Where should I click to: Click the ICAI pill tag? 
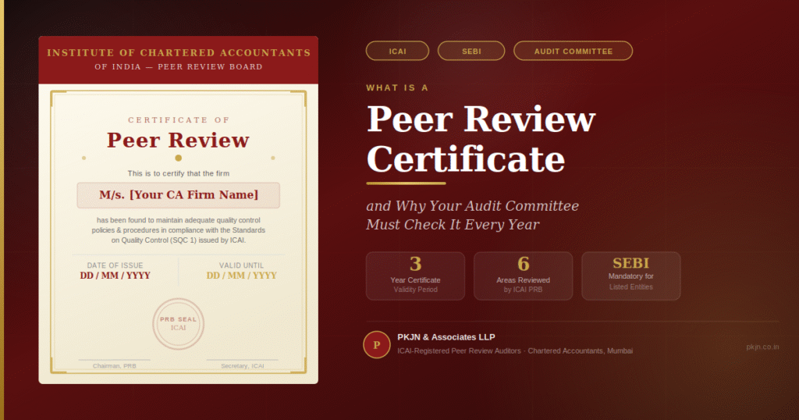(397, 51)
